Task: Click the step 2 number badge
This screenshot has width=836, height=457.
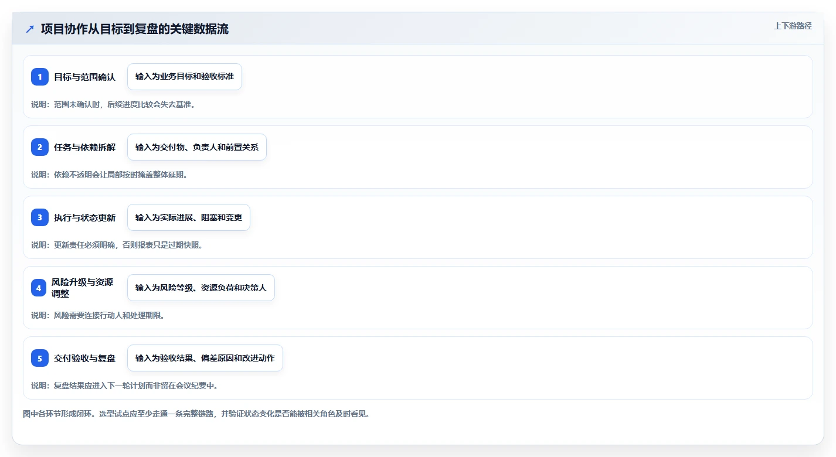Action: [40, 147]
